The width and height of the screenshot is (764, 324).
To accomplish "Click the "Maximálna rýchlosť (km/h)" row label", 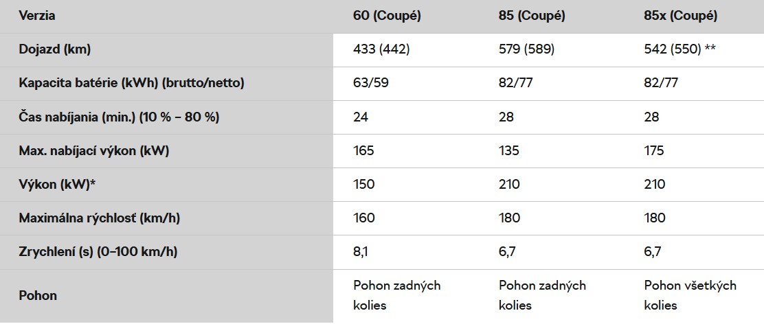I will [x=100, y=218].
